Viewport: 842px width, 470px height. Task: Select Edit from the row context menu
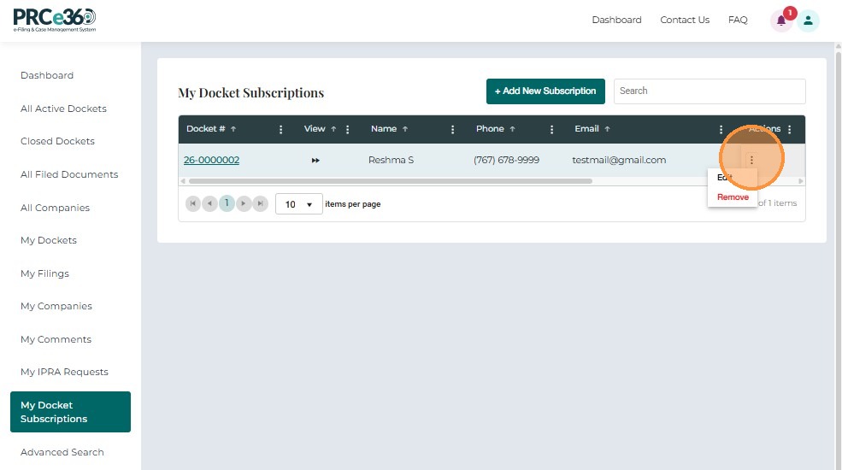click(x=724, y=178)
